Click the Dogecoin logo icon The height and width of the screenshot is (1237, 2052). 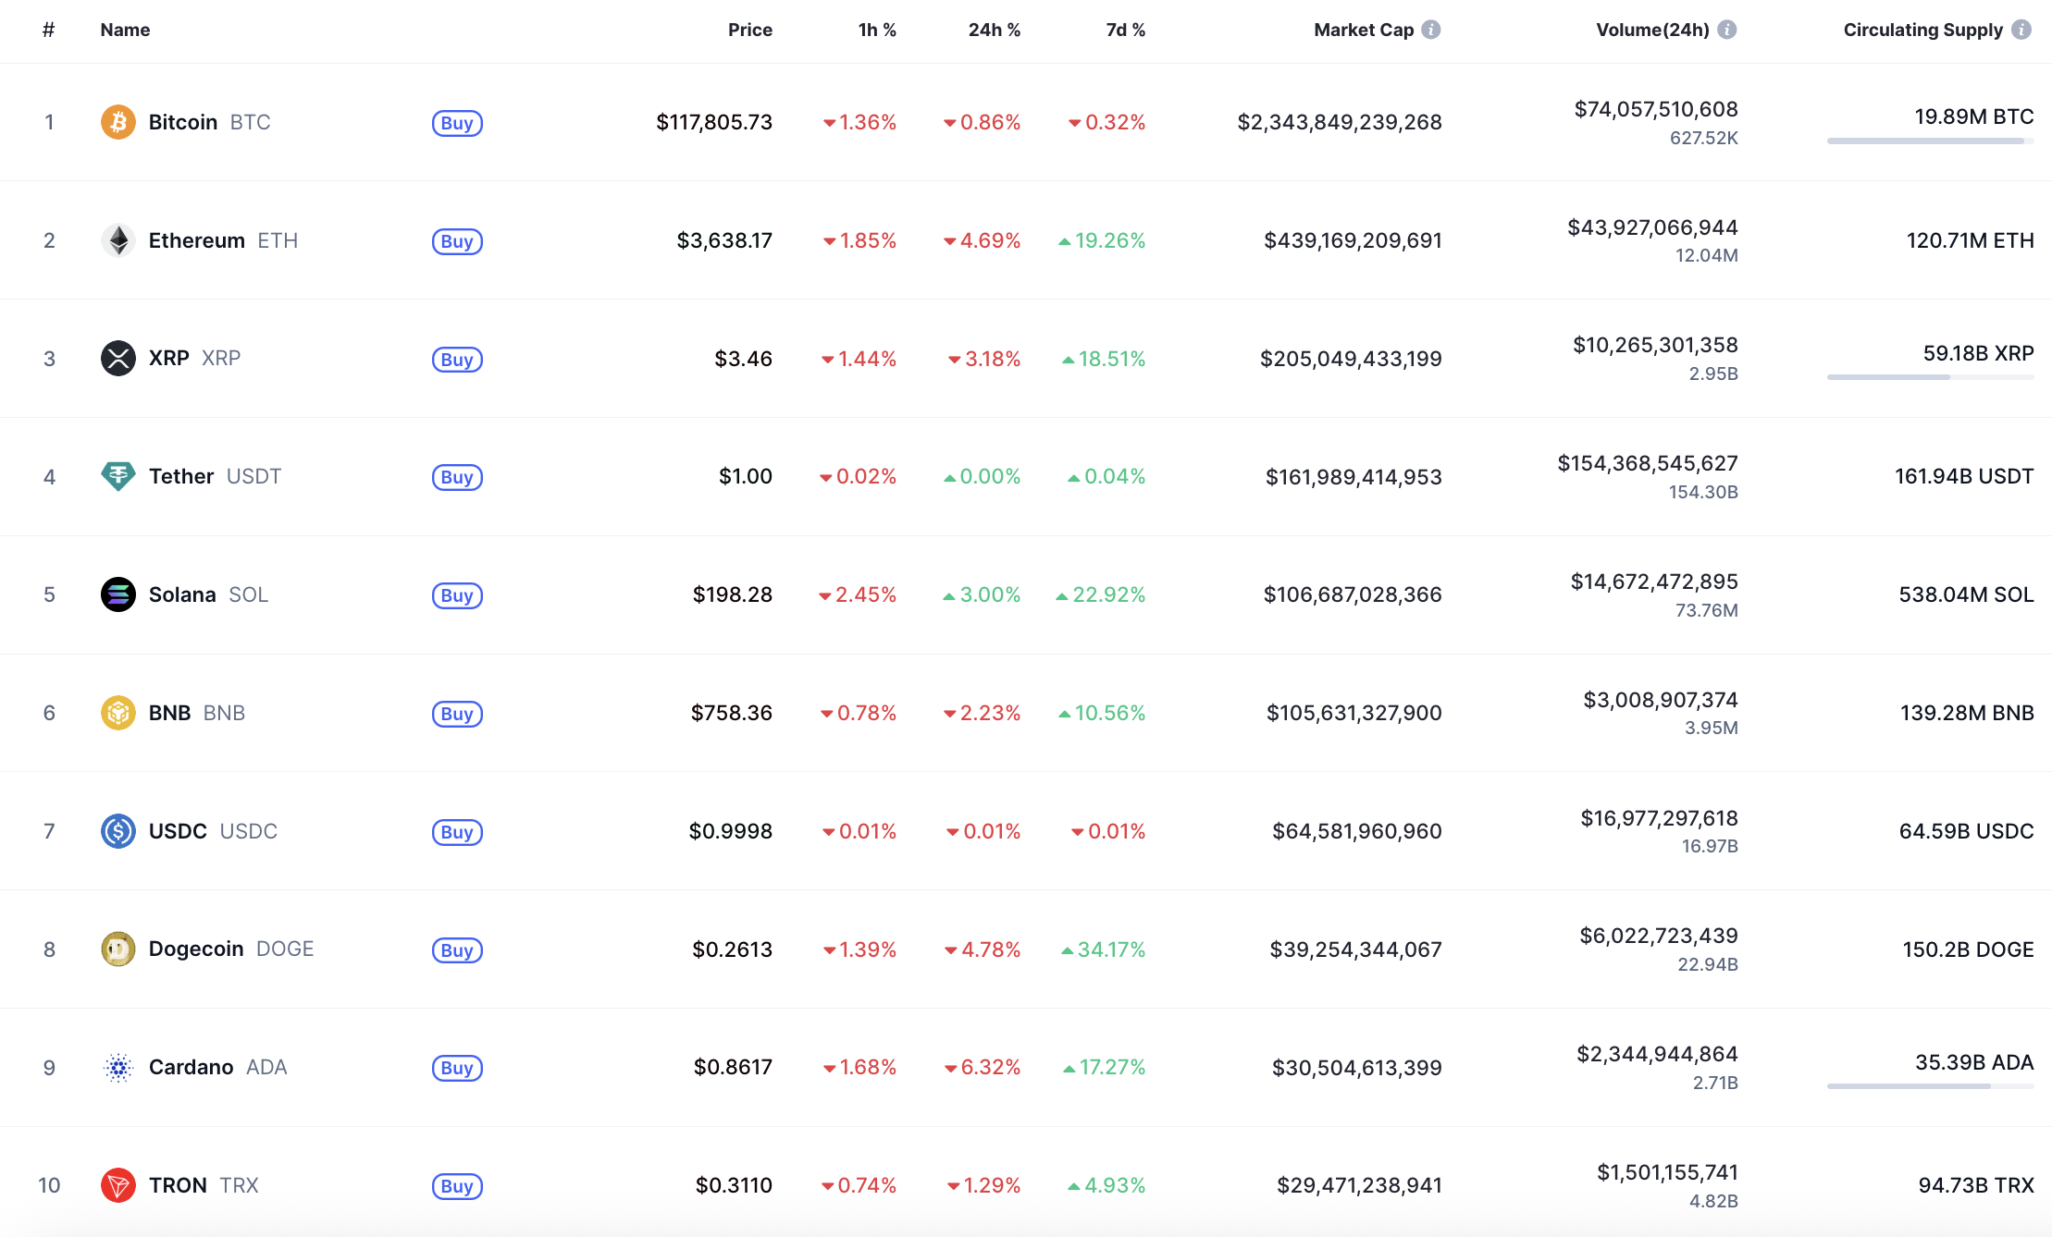pos(117,949)
